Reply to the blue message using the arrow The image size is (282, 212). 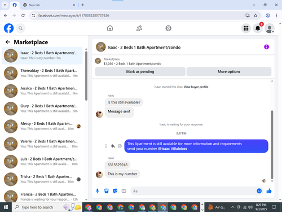[113, 146]
